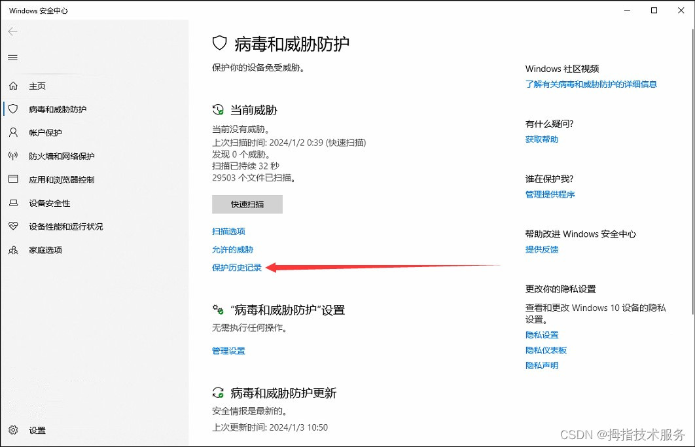Click the text 当前没有威胁。
Screen dimensions: 695x447
click(x=241, y=130)
